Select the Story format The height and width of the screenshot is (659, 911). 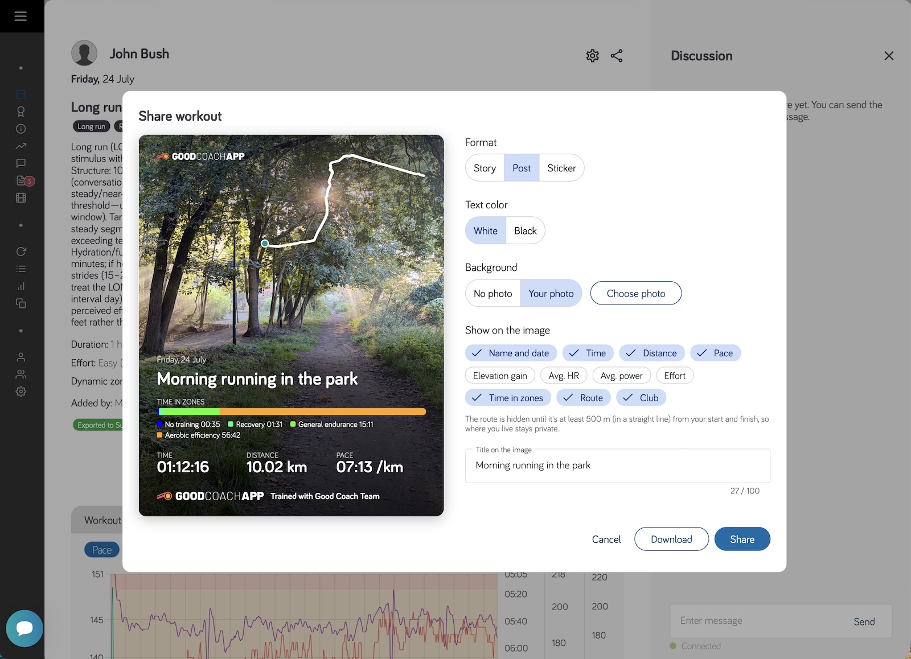coord(485,168)
